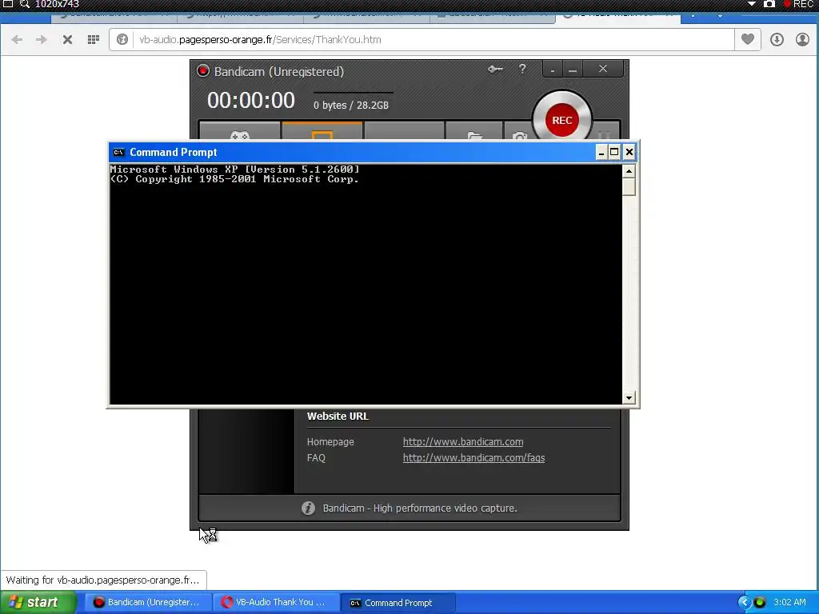Switch to Command Prompt taskbar item
Viewport: 819px width, 614px height.
[x=398, y=603]
